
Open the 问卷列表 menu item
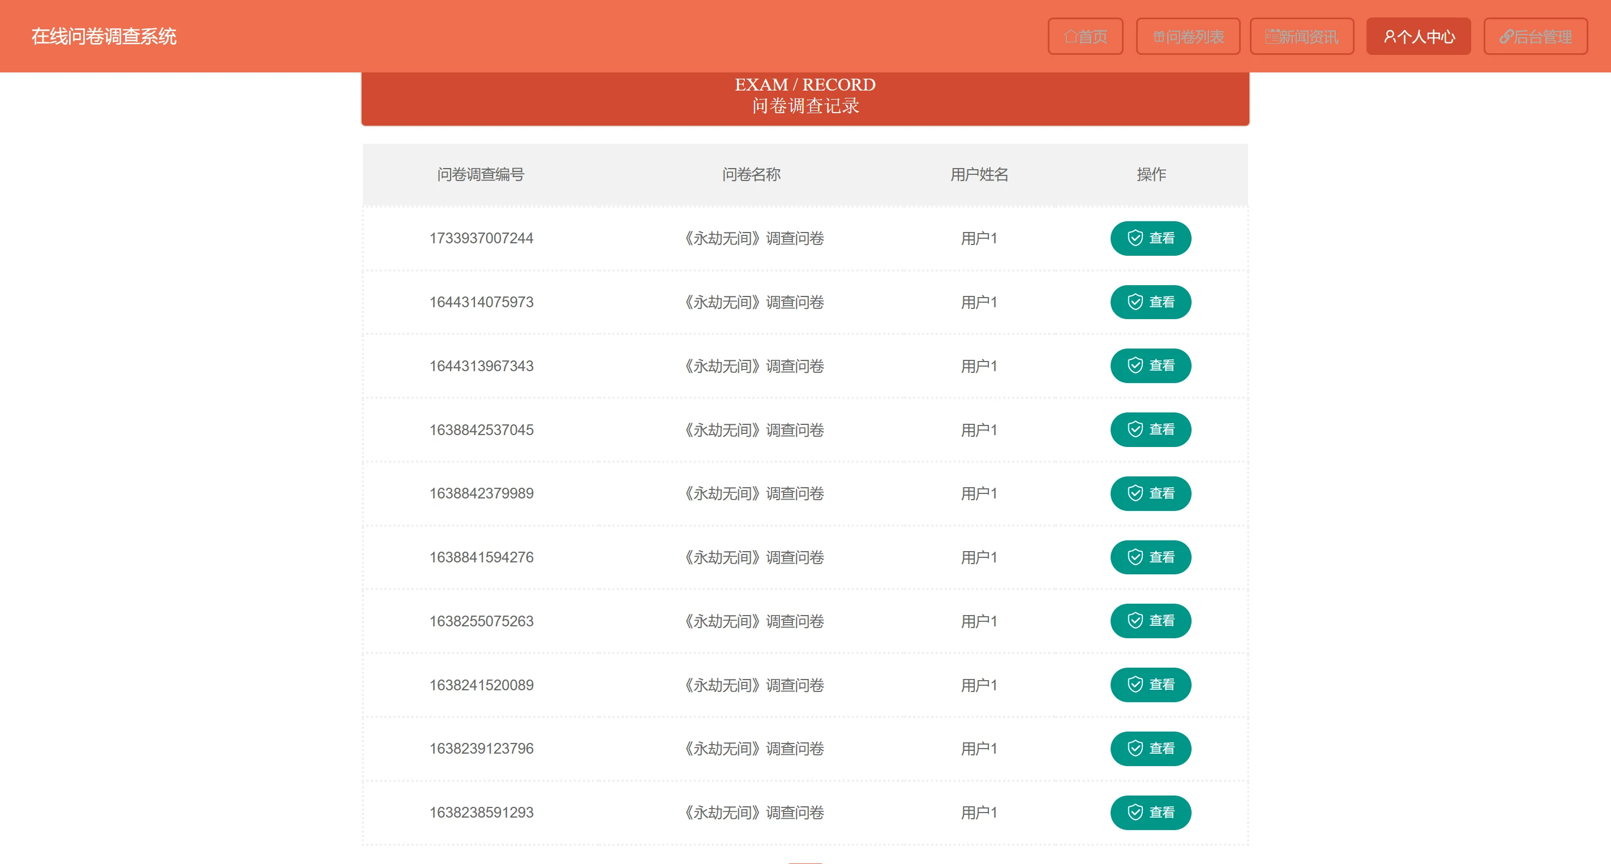point(1188,37)
